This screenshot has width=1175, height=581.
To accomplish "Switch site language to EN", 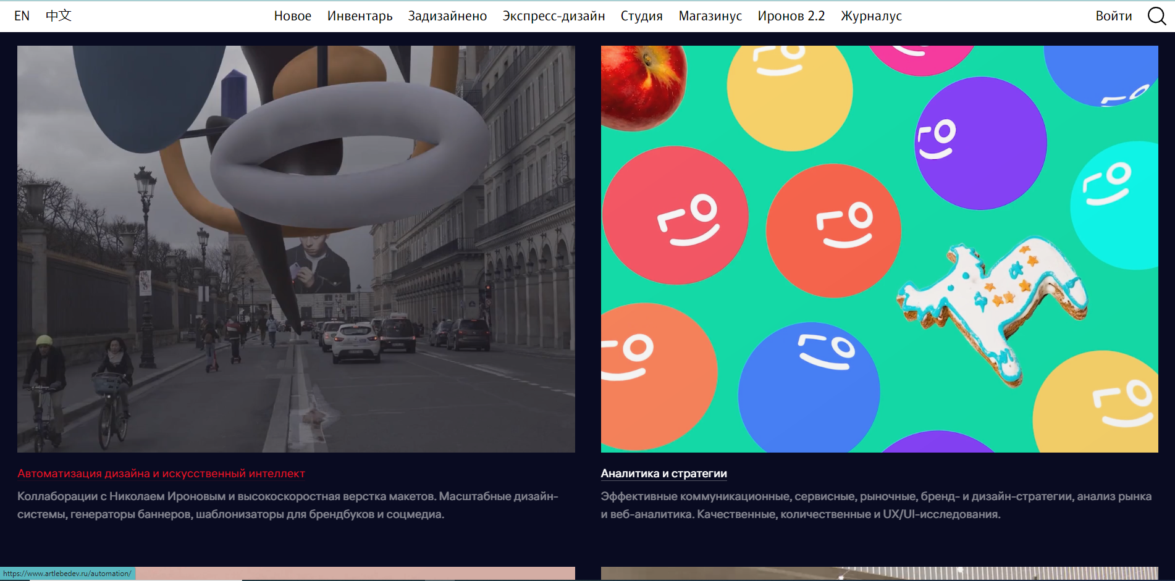I will coord(22,16).
